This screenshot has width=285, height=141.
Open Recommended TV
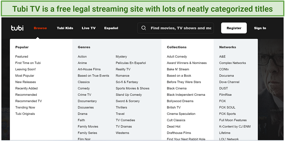click(29, 101)
